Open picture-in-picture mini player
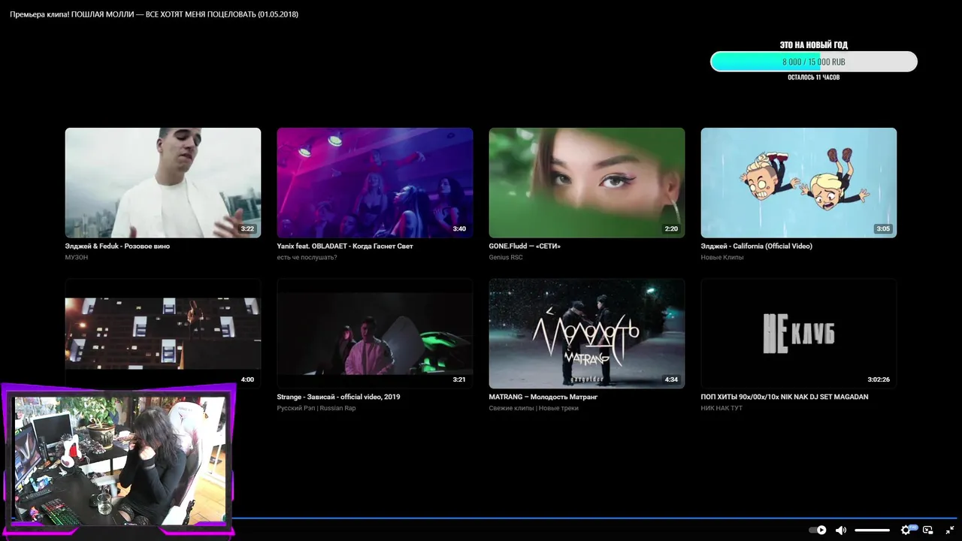The image size is (962, 541). 928,530
